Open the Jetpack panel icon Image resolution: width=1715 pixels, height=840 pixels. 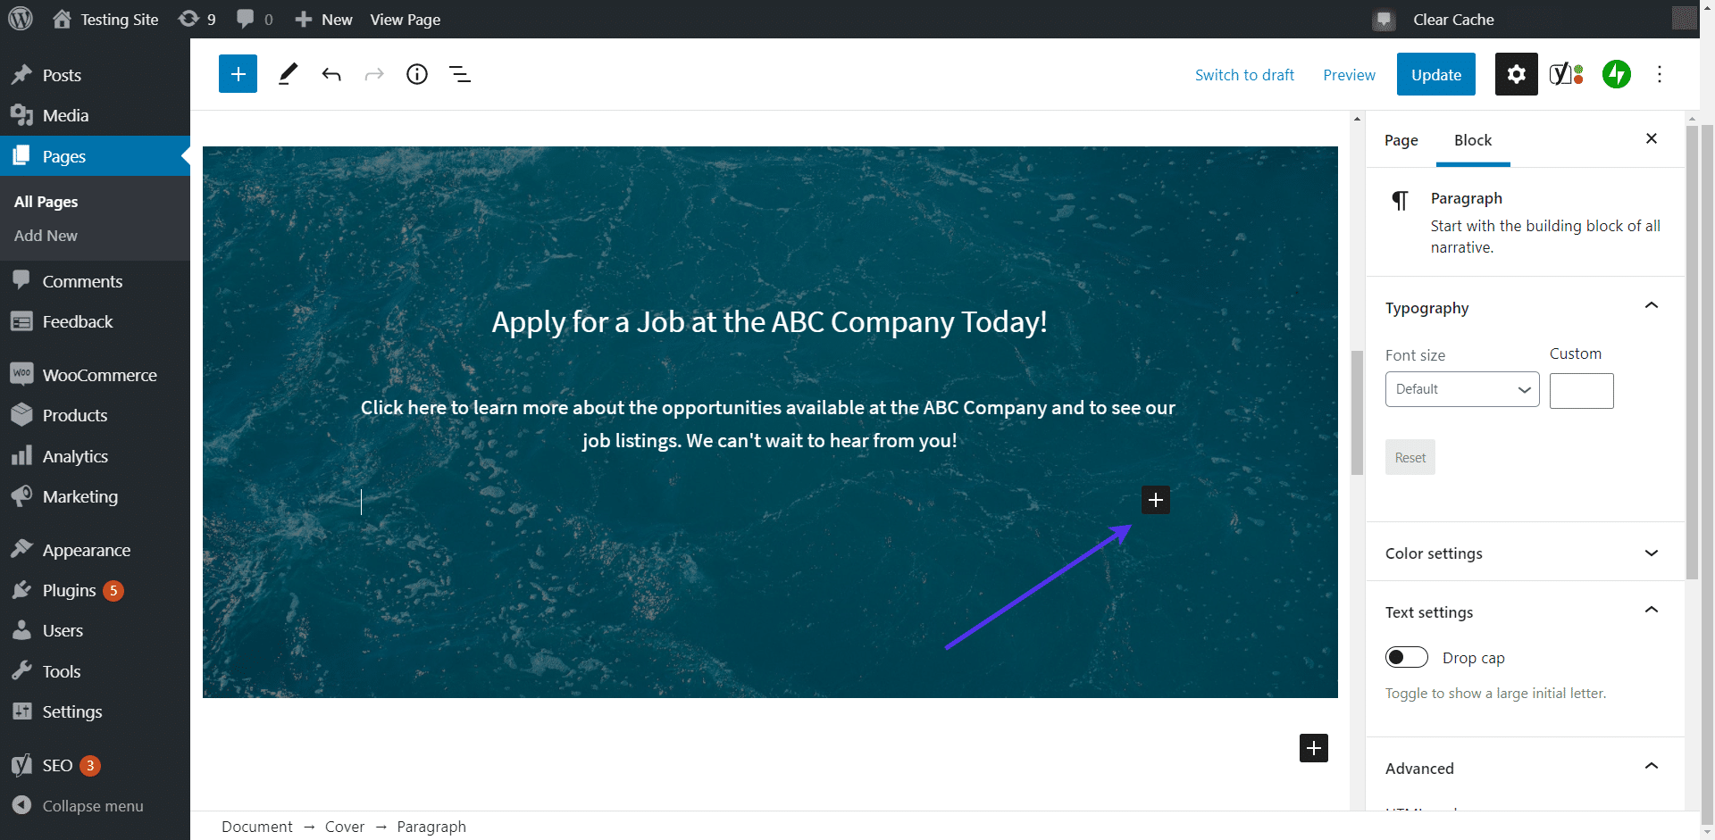[1616, 74]
